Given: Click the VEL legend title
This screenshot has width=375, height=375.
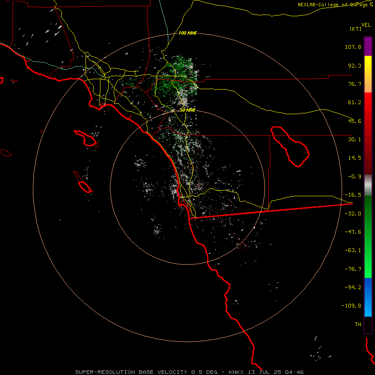Looking at the screenshot, I should point(366,25).
